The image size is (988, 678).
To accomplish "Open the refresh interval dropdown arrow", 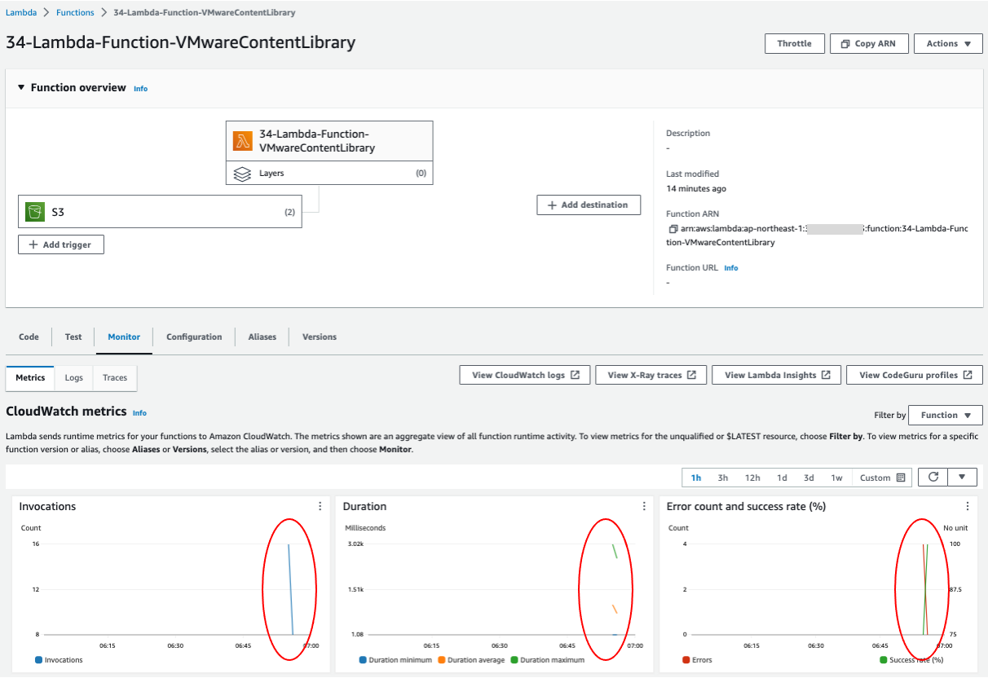I will pos(962,478).
